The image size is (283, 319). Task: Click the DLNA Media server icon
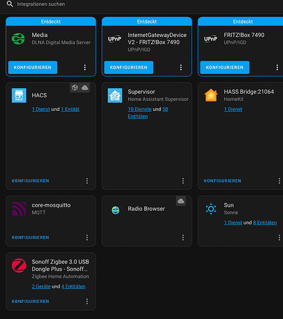click(18, 39)
